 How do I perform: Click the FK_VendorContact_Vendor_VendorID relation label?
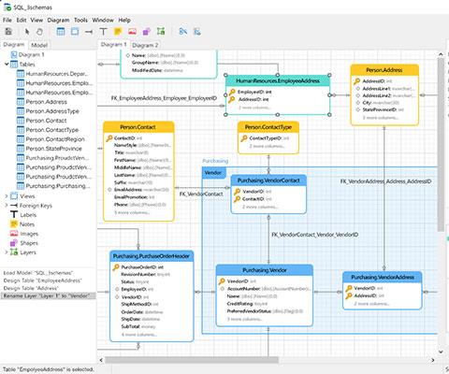point(315,235)
